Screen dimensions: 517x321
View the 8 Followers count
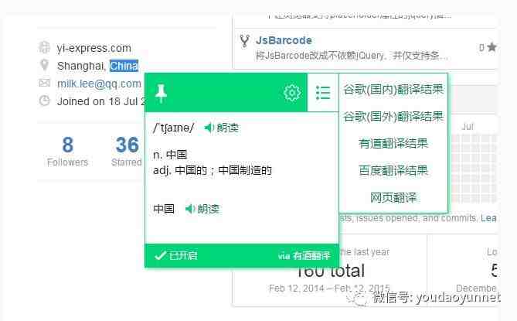67,151
